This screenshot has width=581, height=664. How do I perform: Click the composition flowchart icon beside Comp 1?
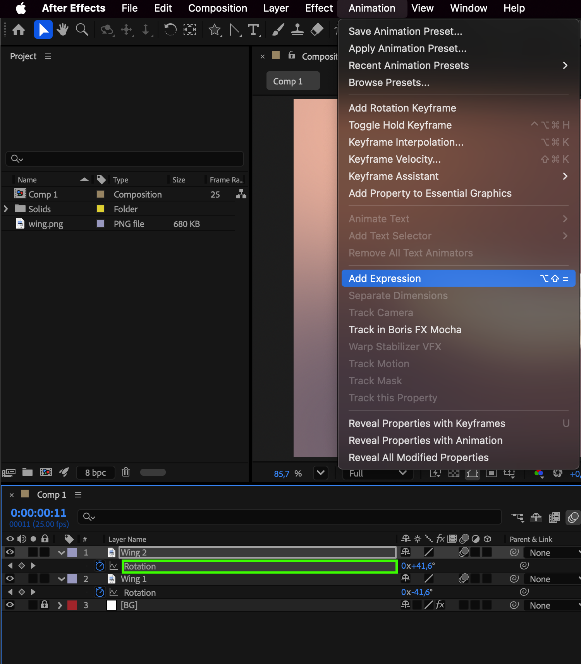(x=241, y=194)
